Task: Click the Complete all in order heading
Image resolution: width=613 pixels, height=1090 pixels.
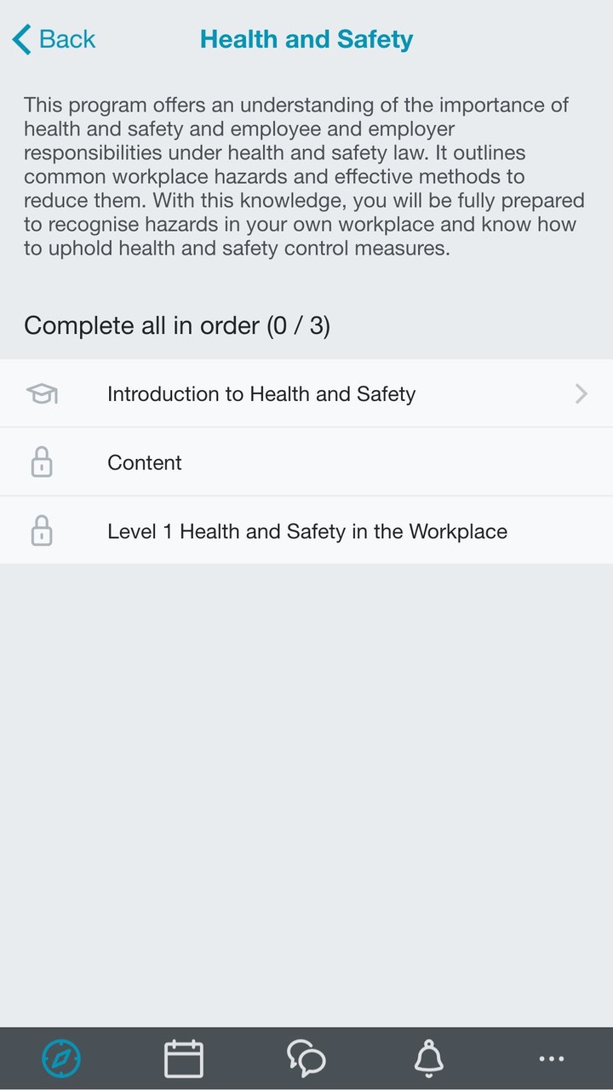Action: [x=177, y=325]
